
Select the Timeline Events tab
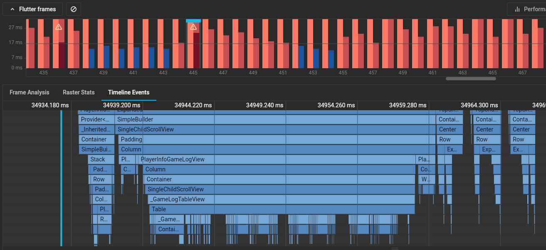128,92
